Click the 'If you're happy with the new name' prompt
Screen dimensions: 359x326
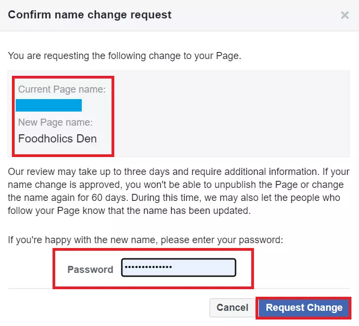pyautogui.click(x=145, y=239)
